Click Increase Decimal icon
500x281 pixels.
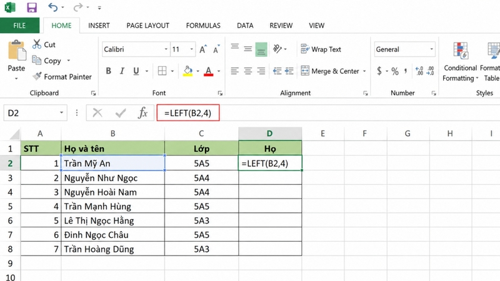419,71
